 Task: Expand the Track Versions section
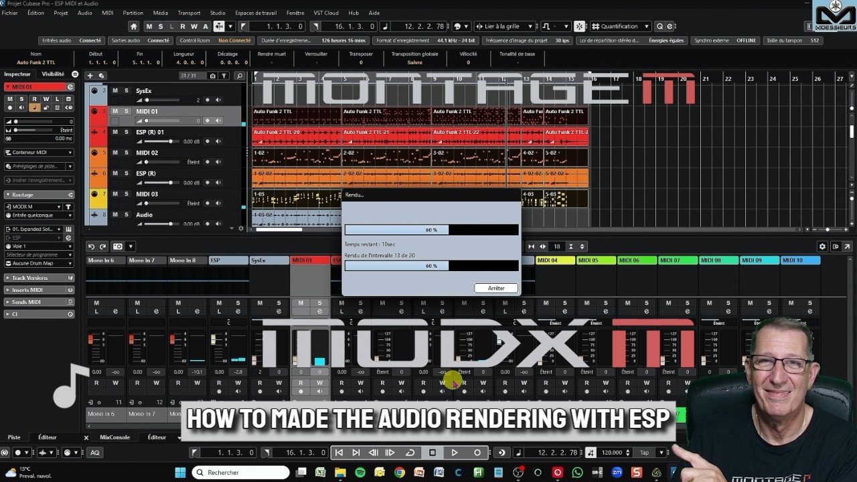(x=39, y=278)
